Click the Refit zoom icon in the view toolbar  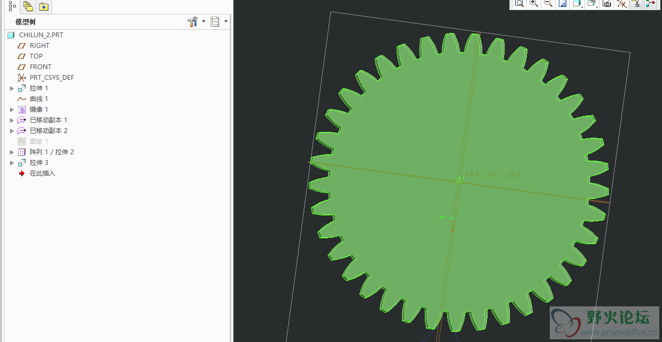(519, 3)
